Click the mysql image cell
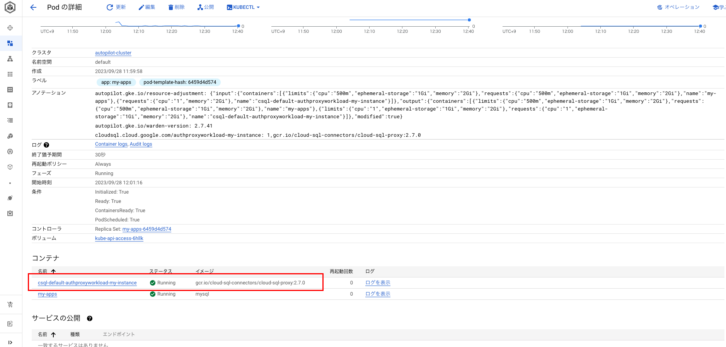The width and height of the screenshot is (726, 347). click(202, 294)
